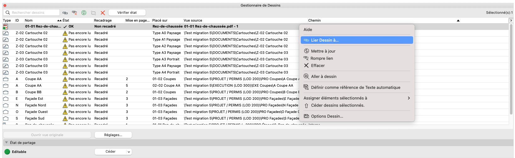Click the break link icon in toolbar
The height and width of the screenshot is (158, 515).
point(75,13)
